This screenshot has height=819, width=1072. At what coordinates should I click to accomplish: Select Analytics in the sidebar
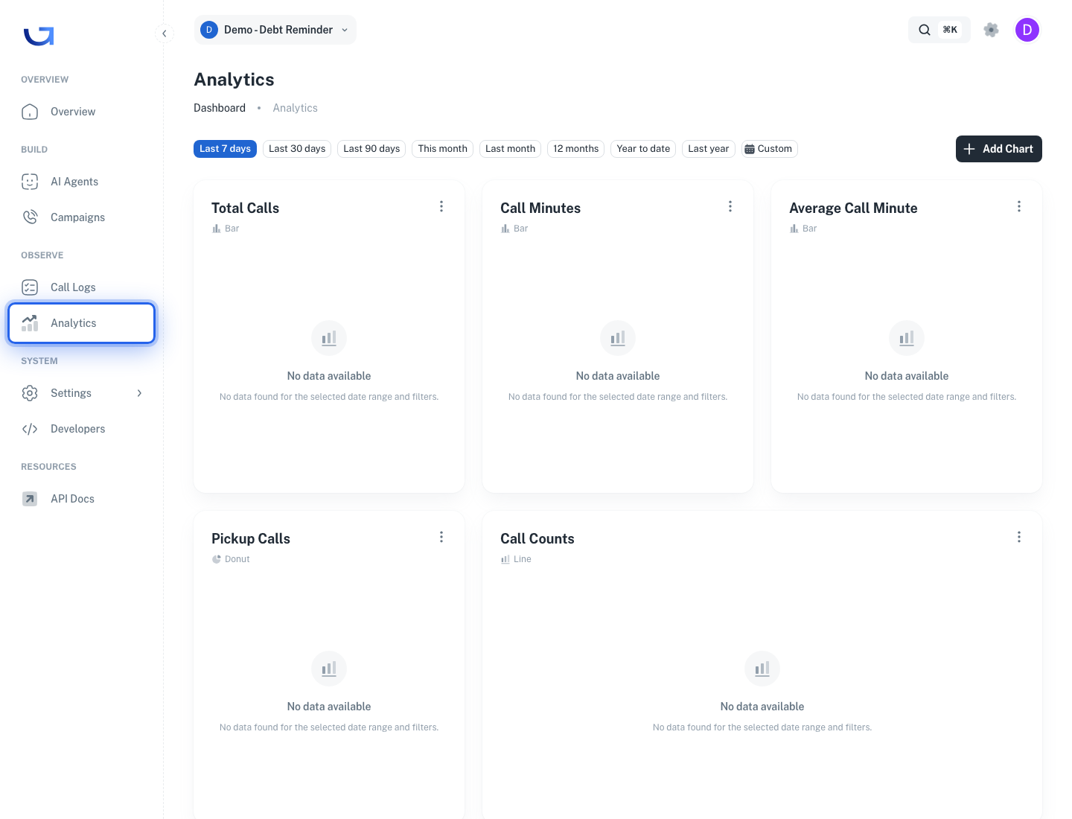click(81, 323)
